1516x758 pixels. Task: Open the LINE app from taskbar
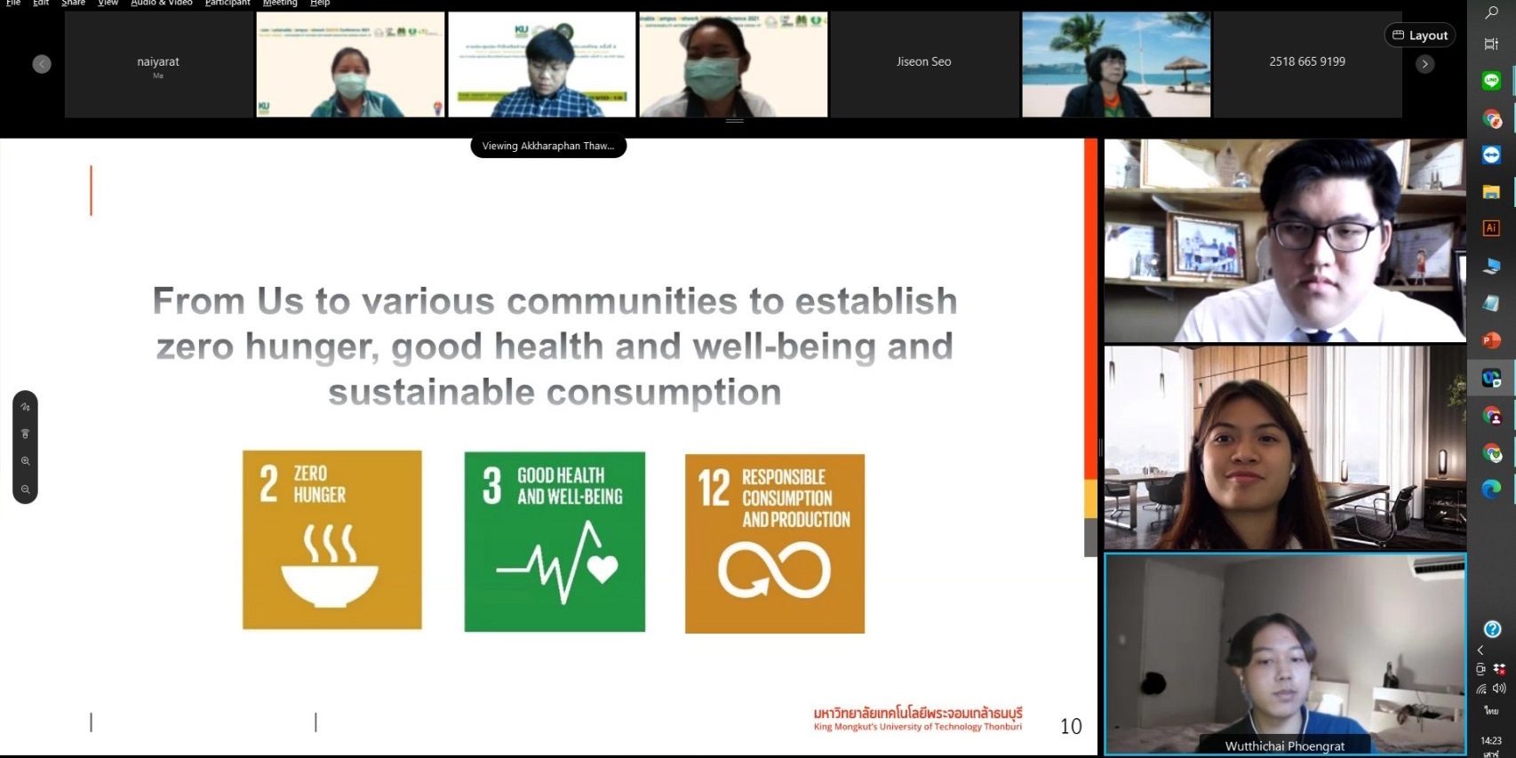pyautogui.click(x=1491, y=81)
